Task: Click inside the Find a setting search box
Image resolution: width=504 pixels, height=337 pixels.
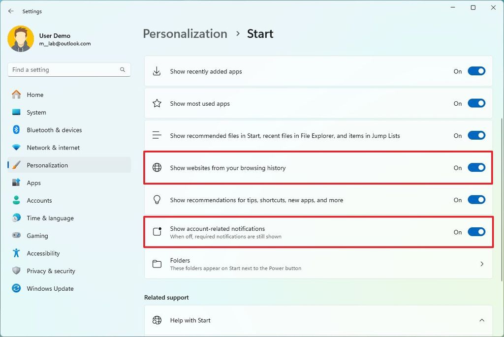Action: tap(64, 69)
